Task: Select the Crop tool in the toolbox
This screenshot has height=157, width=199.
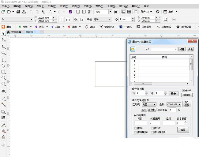Action: [3, 47]
